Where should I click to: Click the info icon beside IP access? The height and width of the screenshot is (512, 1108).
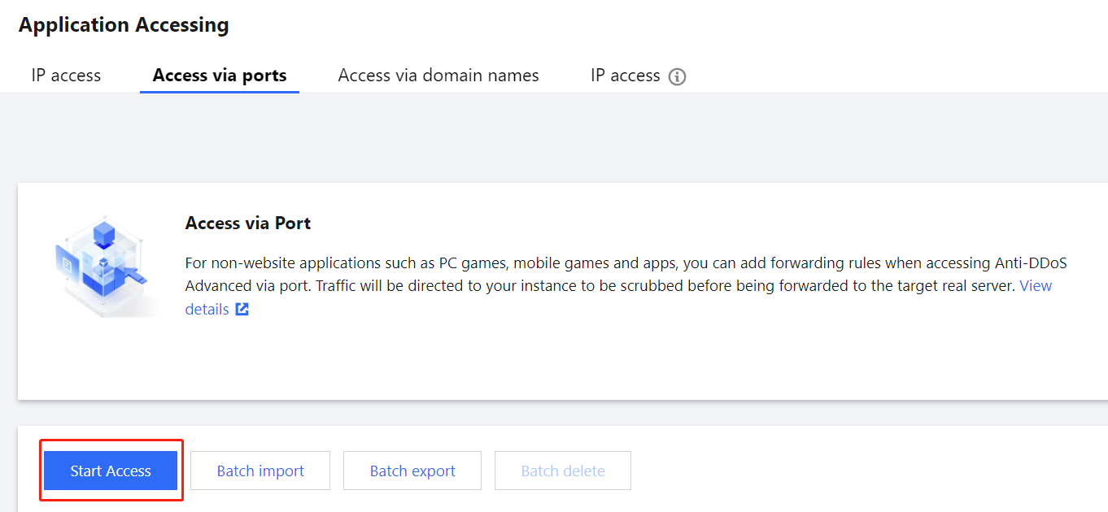coord(677,76)
